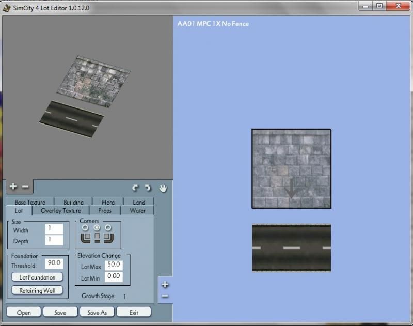Image resolution: width=413 pixels, height=326 pixels.
Task: Select the right corner radio button
Action: coord(108,227)
